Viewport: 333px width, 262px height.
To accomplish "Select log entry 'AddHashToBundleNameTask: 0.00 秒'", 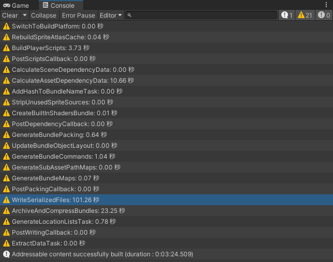I will click(166, 91).
